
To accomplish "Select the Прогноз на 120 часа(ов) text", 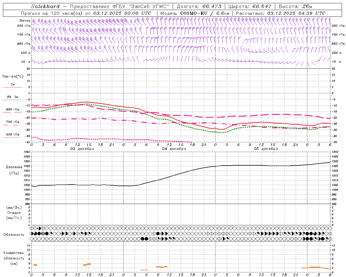I will [52, 13].
